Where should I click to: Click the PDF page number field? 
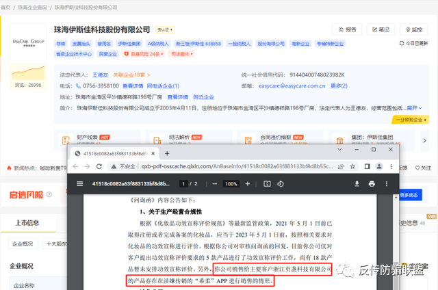(183, 184)
